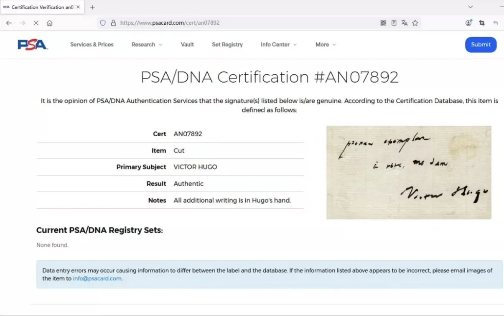504x316 pixels.
Task: Close the Certification Verification tab
Action: [x=78, y=7]
